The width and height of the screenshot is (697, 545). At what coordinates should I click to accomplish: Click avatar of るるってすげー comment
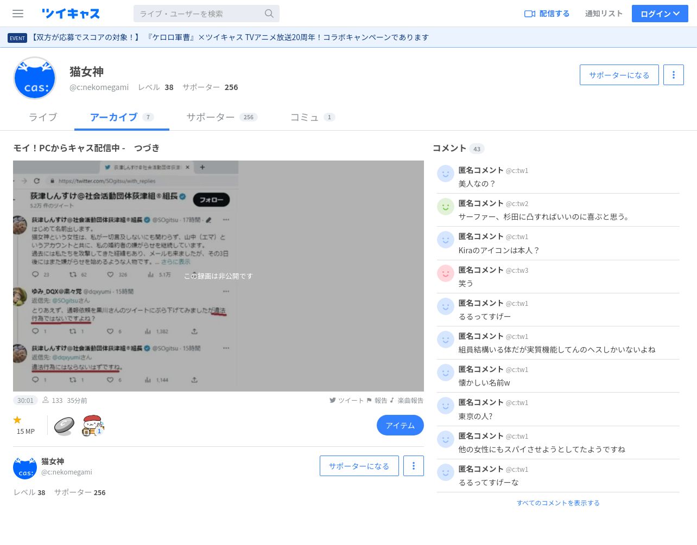click(446, 306)
